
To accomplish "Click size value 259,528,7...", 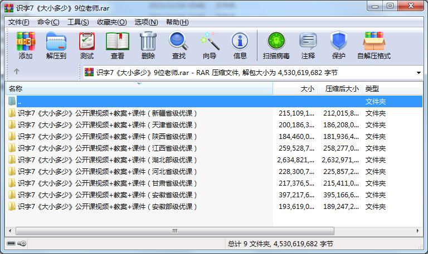I will pos(296,148).
